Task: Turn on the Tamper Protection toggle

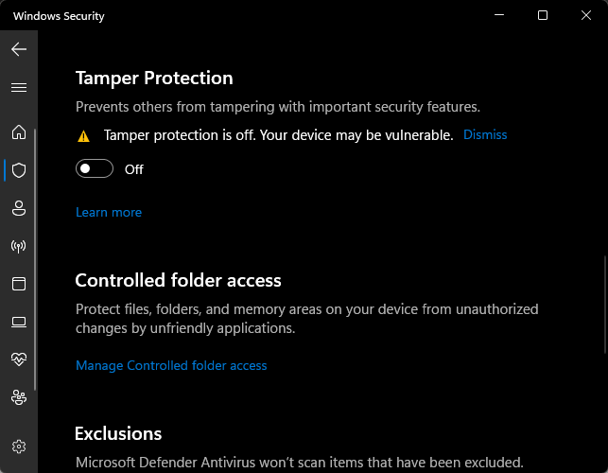Action: (x=95, y=168)
